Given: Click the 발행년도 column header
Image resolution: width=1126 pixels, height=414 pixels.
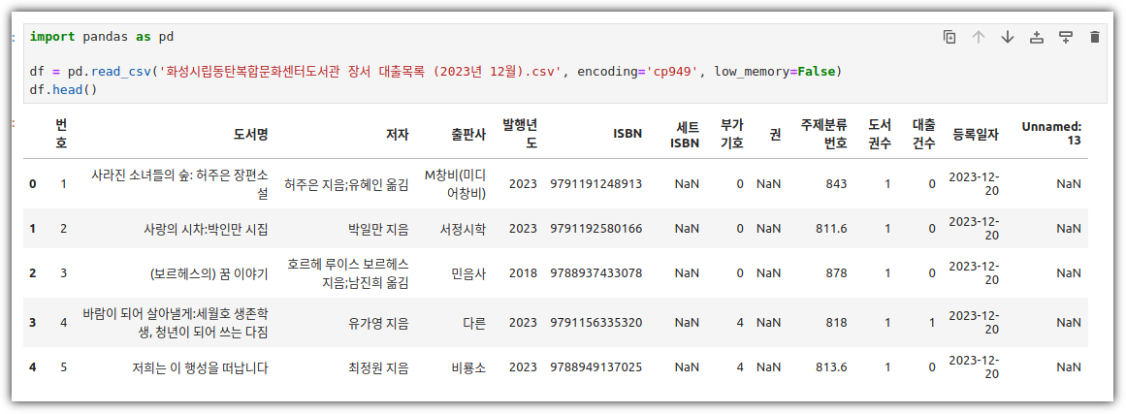Looking at the screenshot, I should click(x=521, y=133).
